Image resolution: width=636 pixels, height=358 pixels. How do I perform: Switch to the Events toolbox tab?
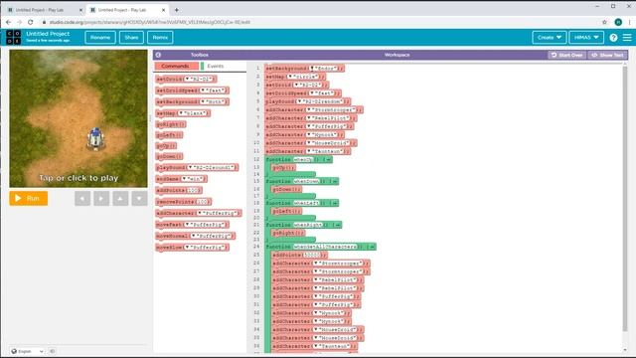216,67
